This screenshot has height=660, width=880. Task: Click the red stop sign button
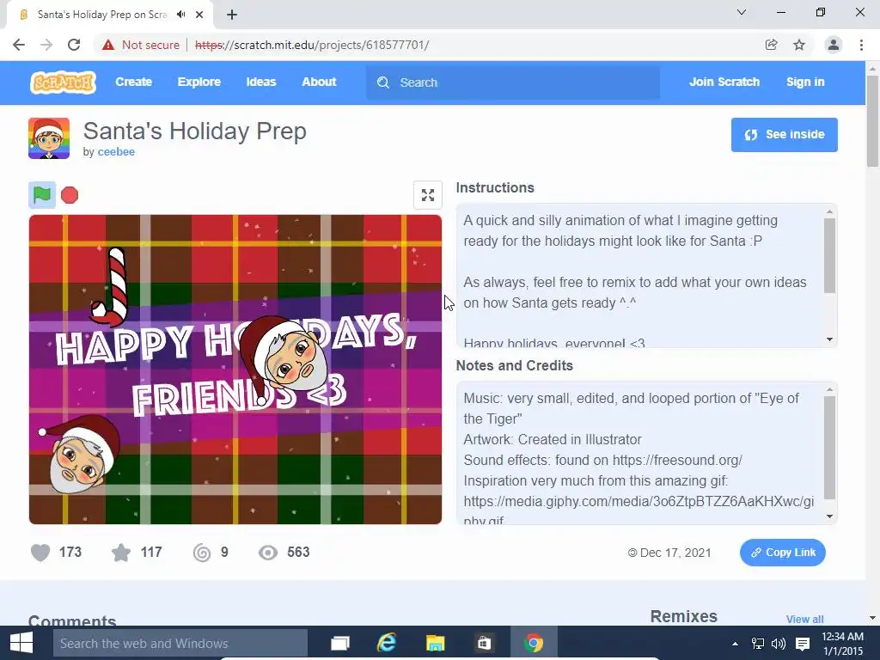point(70,195)
